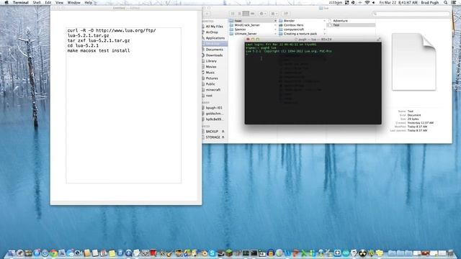Screen dimensions: 461x259
Task: Open the Edit menu
Action: click(x=48, y=2)
